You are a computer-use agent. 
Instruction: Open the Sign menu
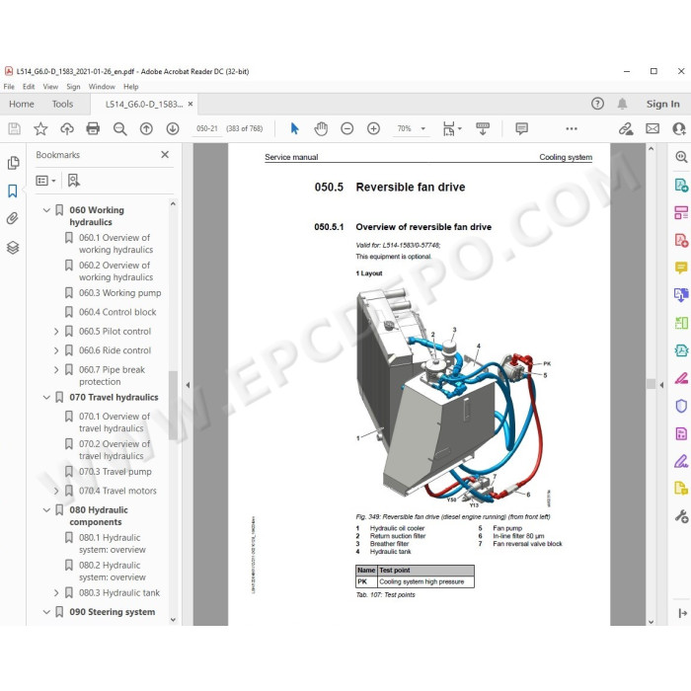73,87
